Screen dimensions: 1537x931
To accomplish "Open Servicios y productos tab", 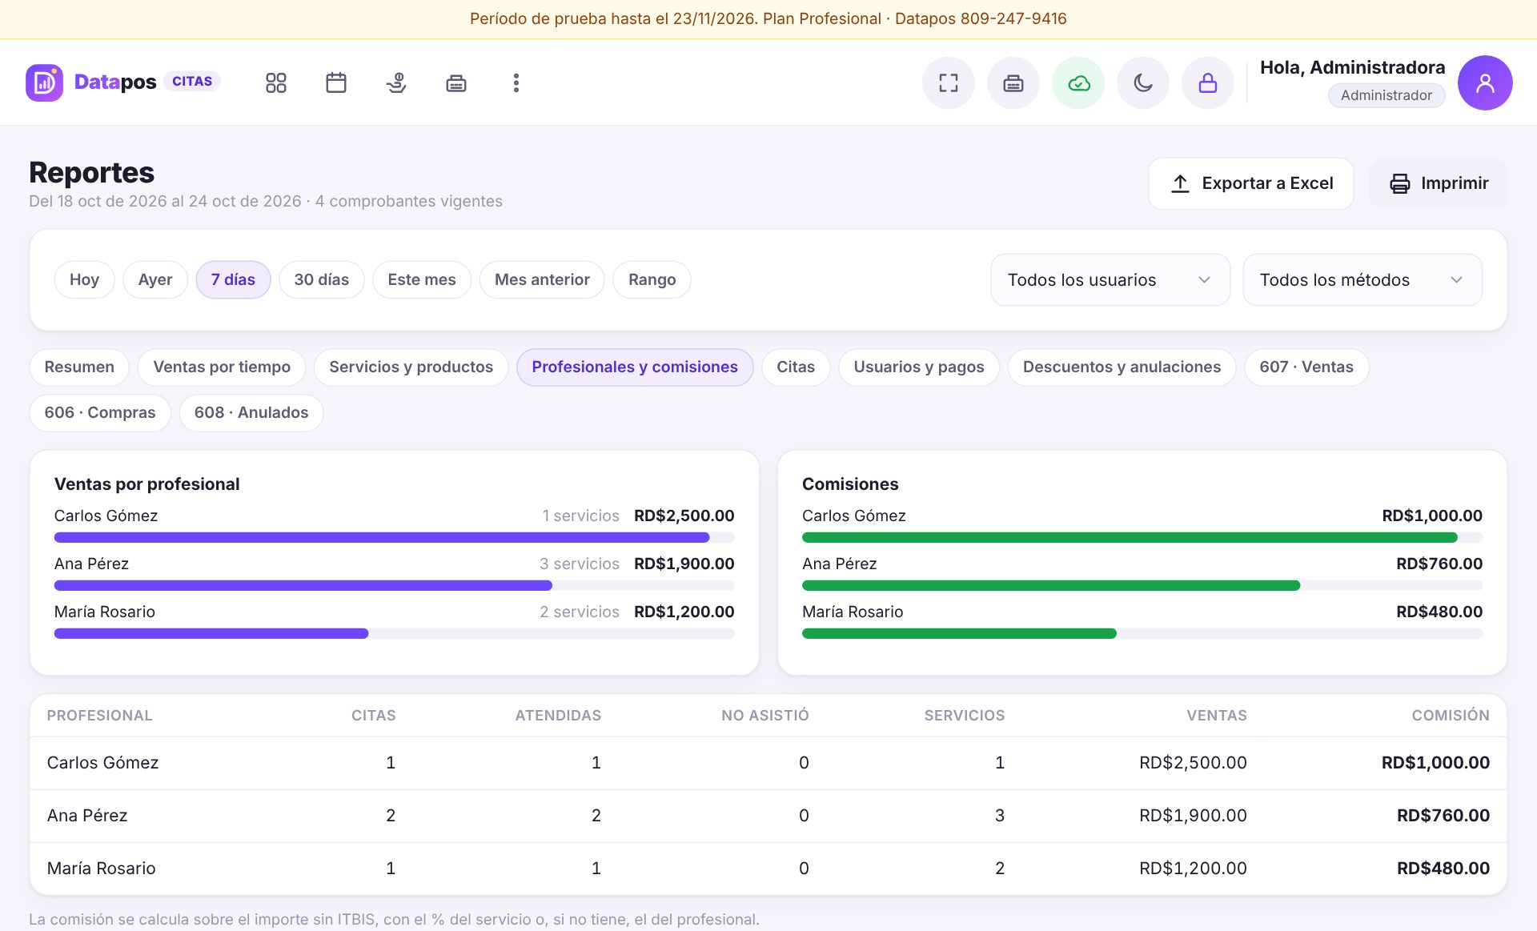I will 411,367.
